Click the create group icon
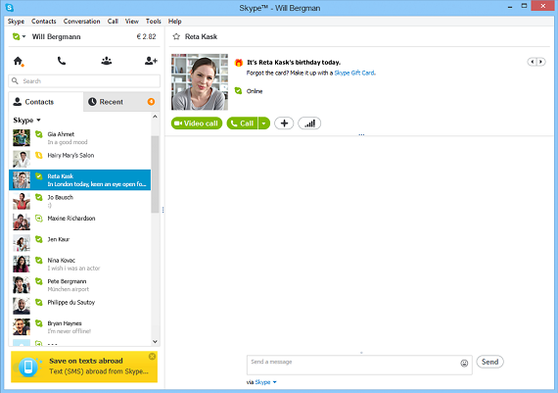Viewport: 558px width, 393px height. point(107,61)
